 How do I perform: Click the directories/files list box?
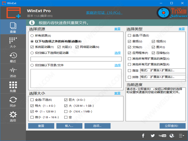(x=76, y=78)
